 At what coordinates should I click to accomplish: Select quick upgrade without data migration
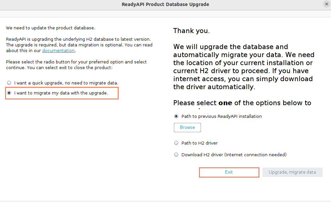[9, 83]
